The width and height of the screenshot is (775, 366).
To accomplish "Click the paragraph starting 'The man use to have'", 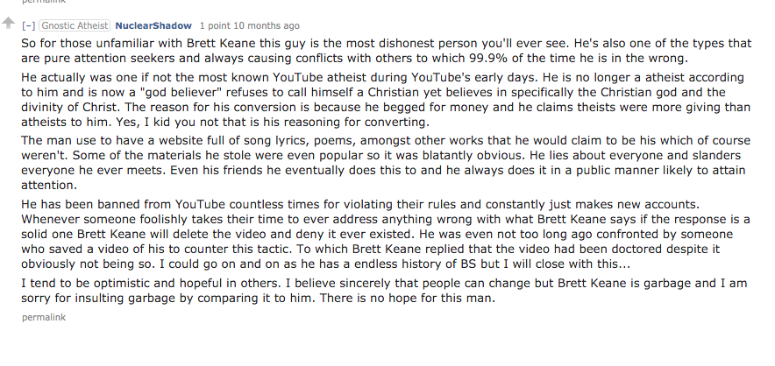I will [x=386, y=163].
